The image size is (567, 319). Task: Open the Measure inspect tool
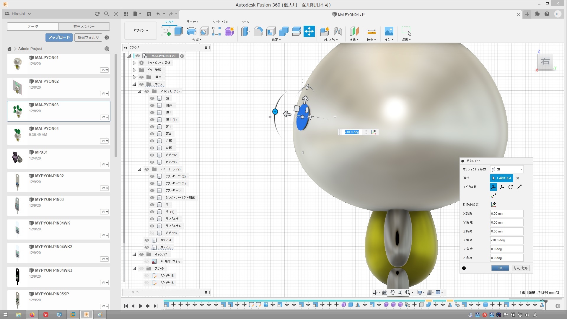click(x=371, y=31)
